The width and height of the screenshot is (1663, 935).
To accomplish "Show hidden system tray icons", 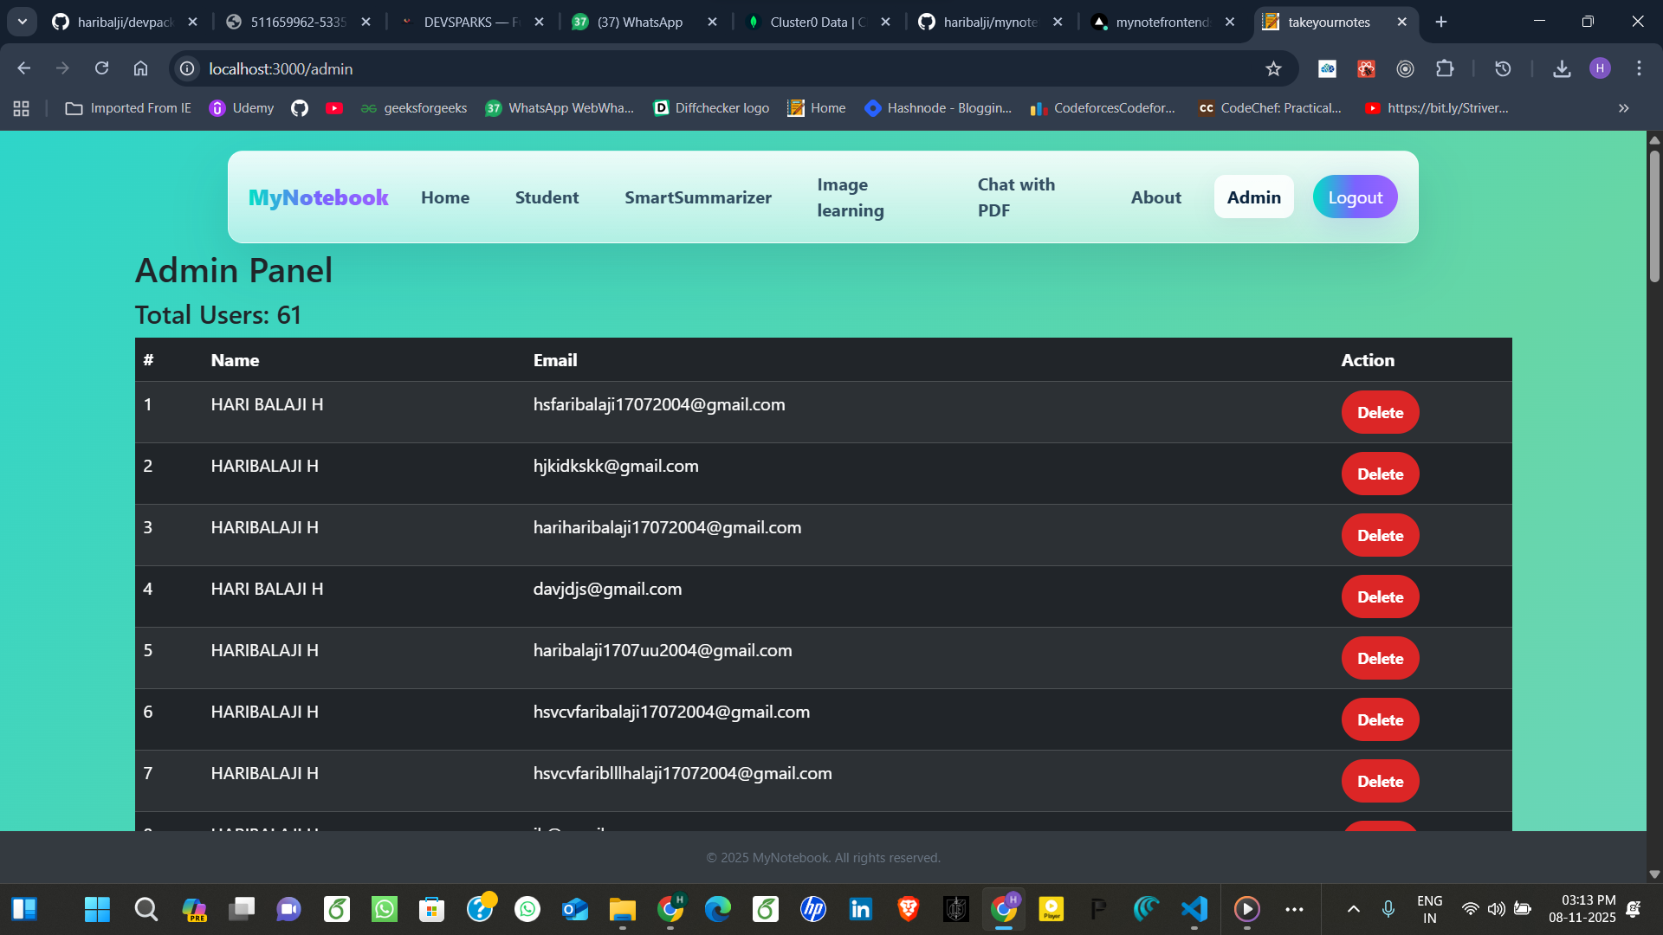I will 1353,909.
